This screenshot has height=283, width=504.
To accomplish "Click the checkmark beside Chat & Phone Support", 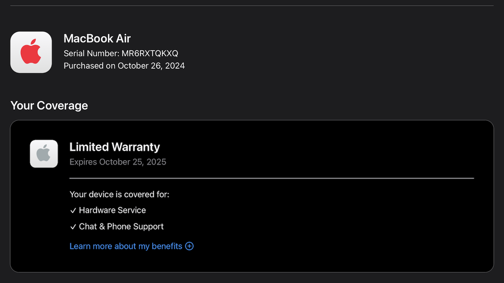I will tap(73, 227).
